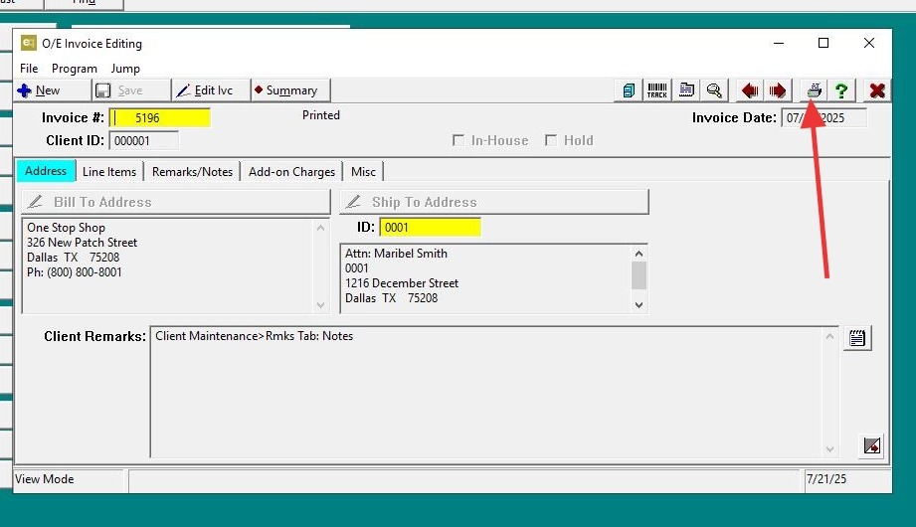Go to previous invoice with left arrow

tap(750, 90)
